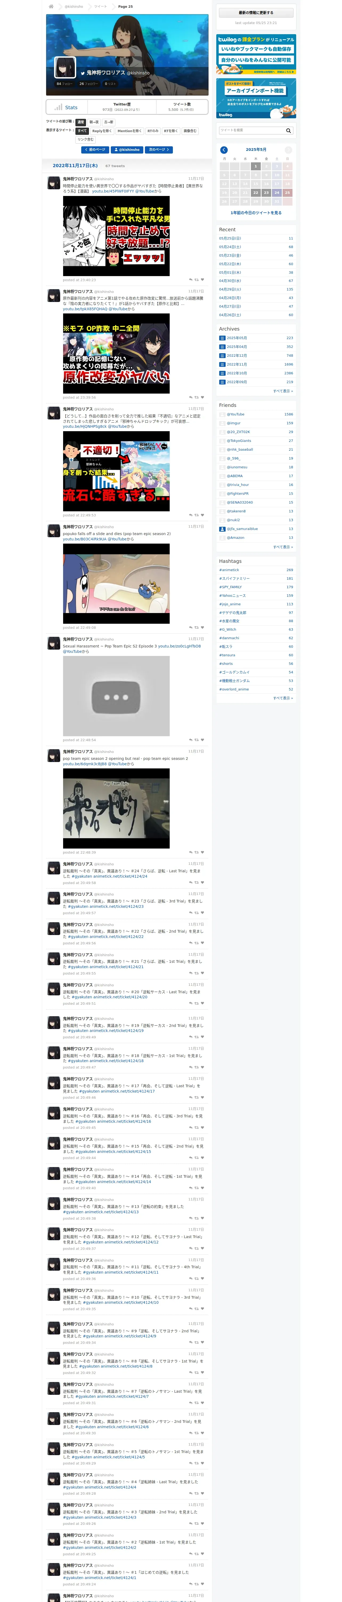Viewport: 342px width, 1602px height.
Task: Open the ツイート breadcrumb item
Action: tap(101, 6)
